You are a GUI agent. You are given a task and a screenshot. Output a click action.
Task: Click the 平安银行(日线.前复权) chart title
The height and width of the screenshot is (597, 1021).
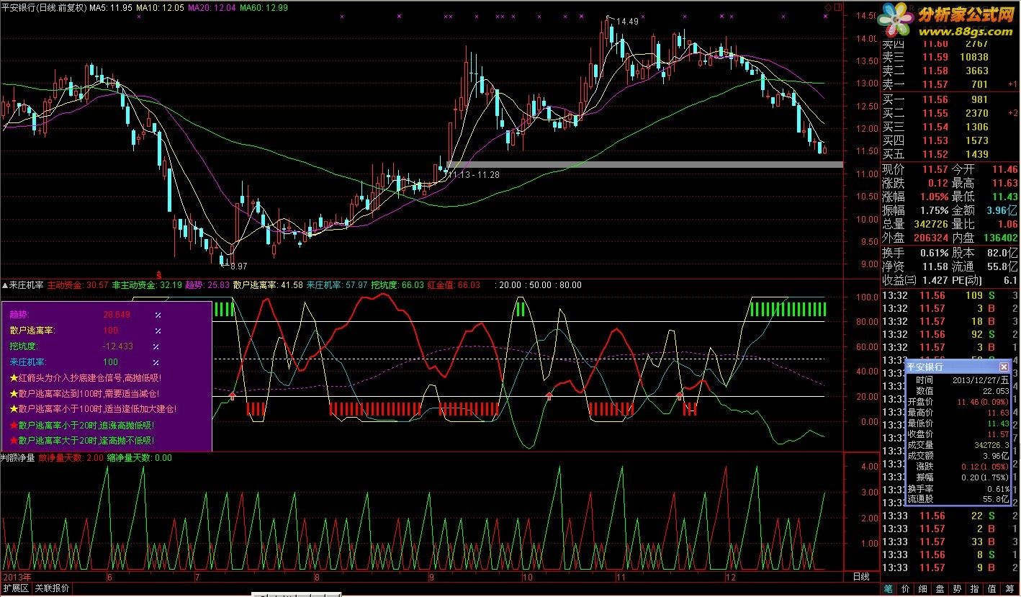point(45,7)
